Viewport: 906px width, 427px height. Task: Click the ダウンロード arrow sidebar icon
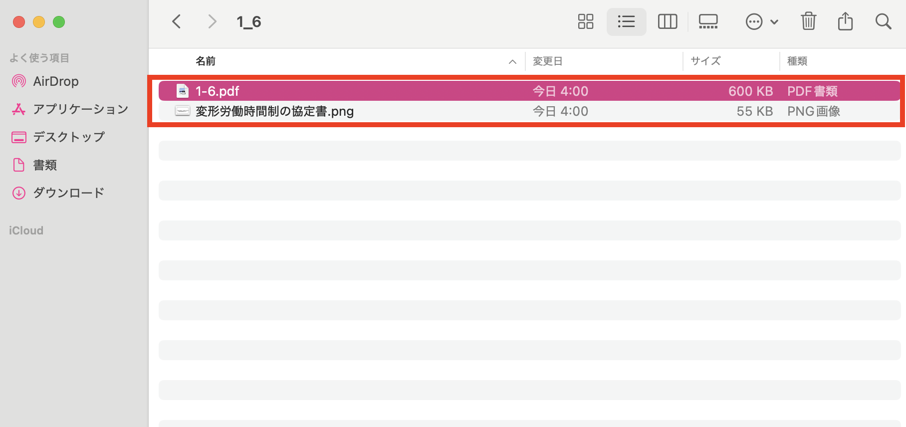(x=19, y=193)
